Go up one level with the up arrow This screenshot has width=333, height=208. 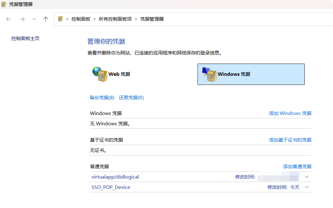45,19
